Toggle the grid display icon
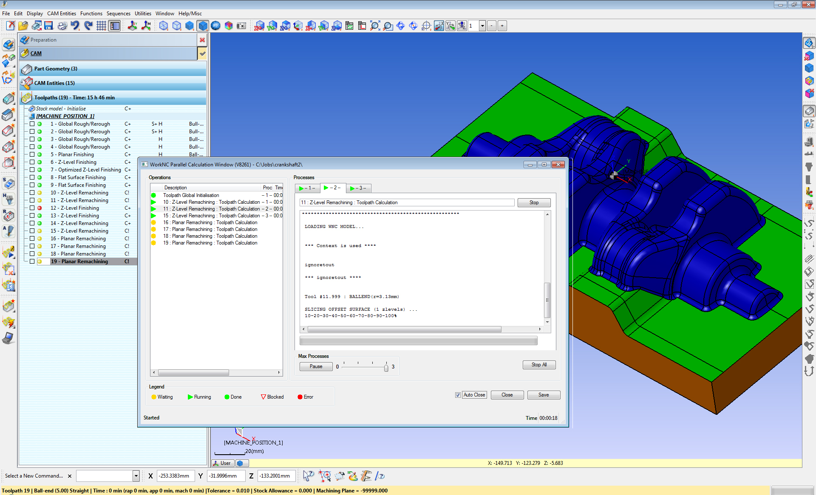 101,26
